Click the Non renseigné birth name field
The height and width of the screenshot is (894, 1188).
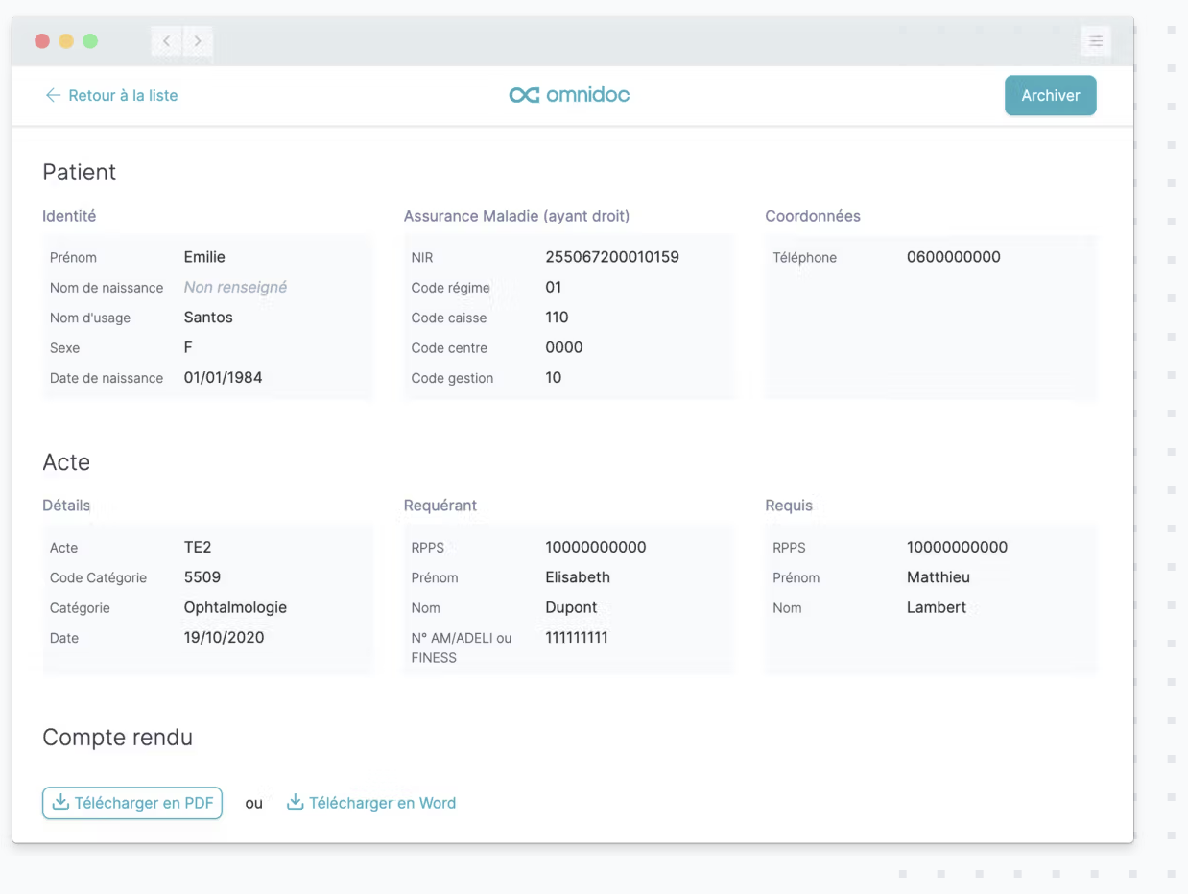pos(235,287)
